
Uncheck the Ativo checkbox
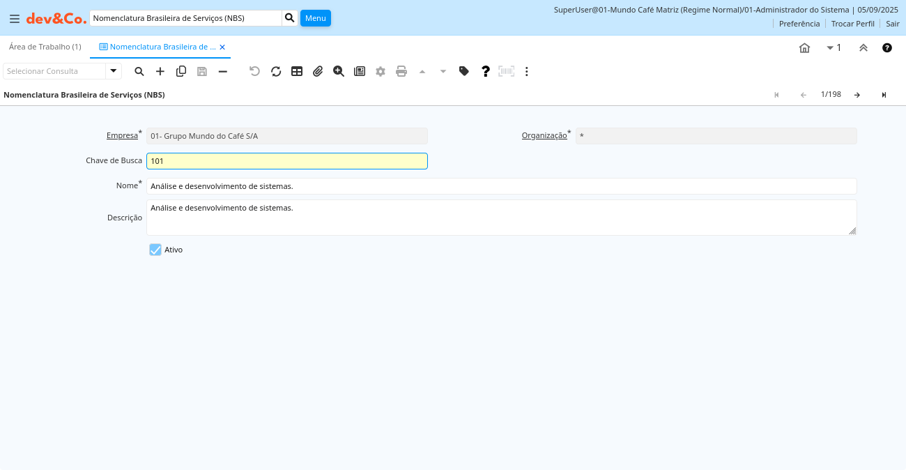pyautogui.click(x=155, y=250)
